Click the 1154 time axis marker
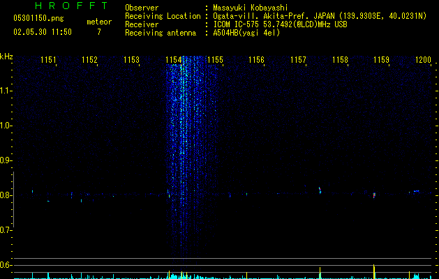This screenshot has height=279, width=439. pyautogui.click(x=173, y=60)
